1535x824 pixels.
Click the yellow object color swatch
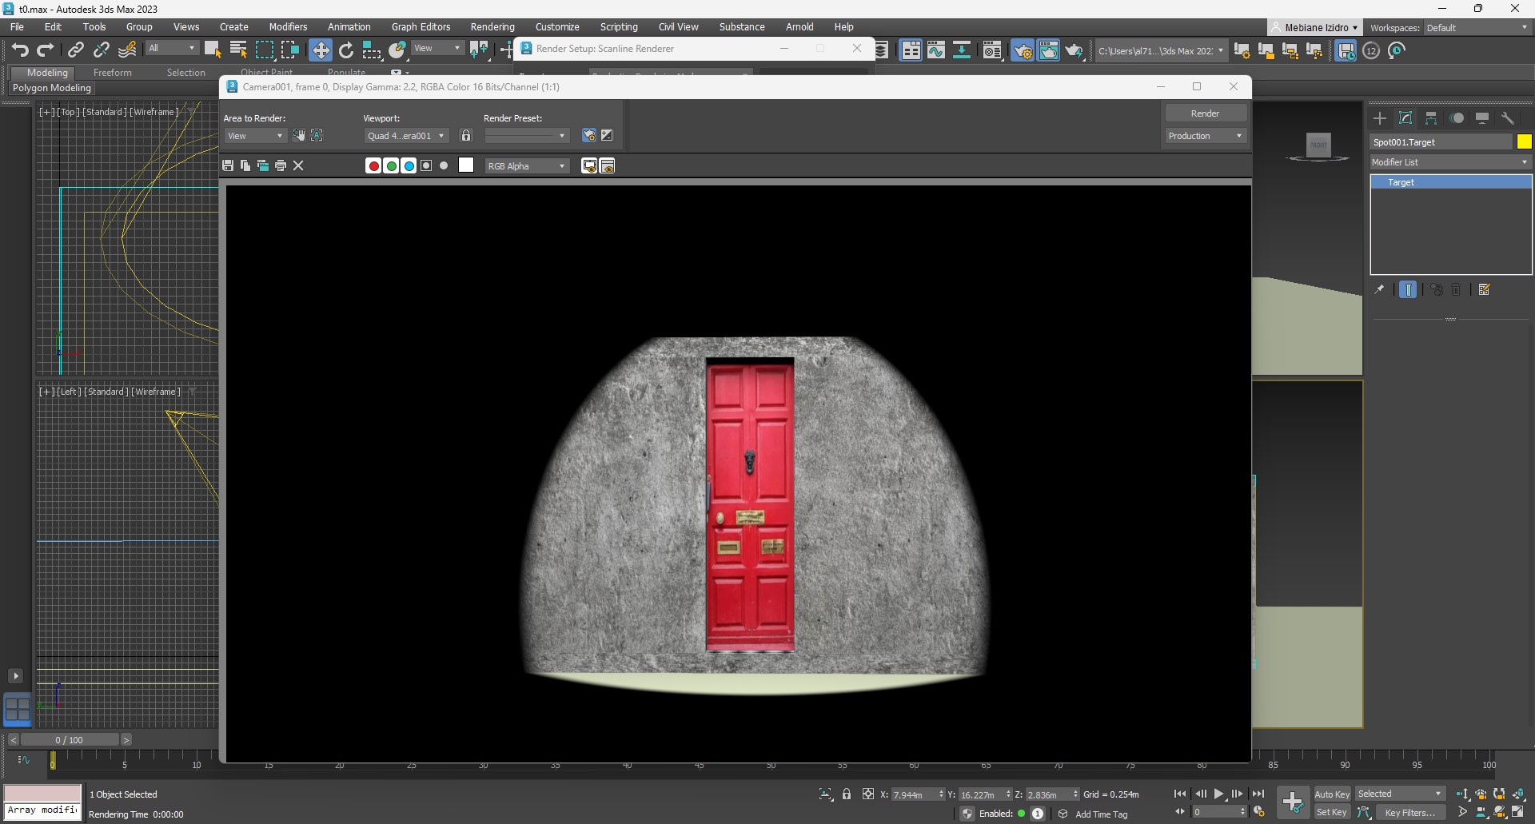1524,142
